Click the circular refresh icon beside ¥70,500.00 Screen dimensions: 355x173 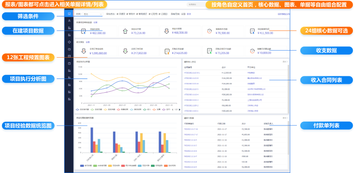(209, 31)
